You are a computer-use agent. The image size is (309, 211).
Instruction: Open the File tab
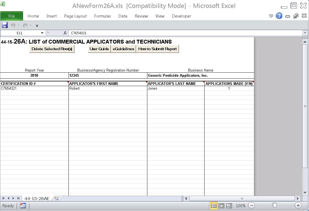pyautogui.click(x=12, y=16)
